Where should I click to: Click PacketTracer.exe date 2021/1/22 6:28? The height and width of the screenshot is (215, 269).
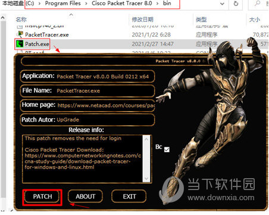pyautogui.click(x=151, y=35)
